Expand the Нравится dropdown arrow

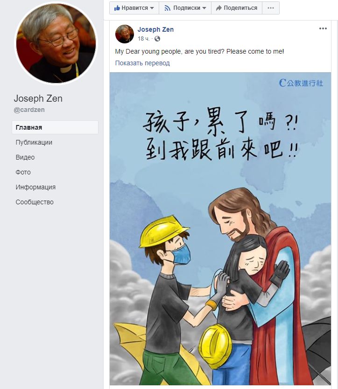pos(152,8)
